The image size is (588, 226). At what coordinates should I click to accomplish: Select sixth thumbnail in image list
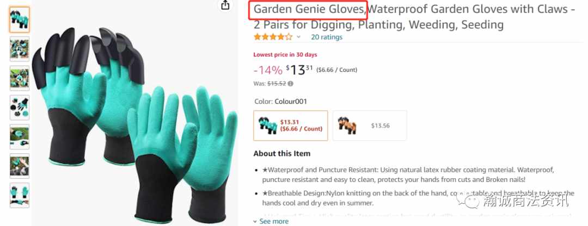[x=20, y=166]
